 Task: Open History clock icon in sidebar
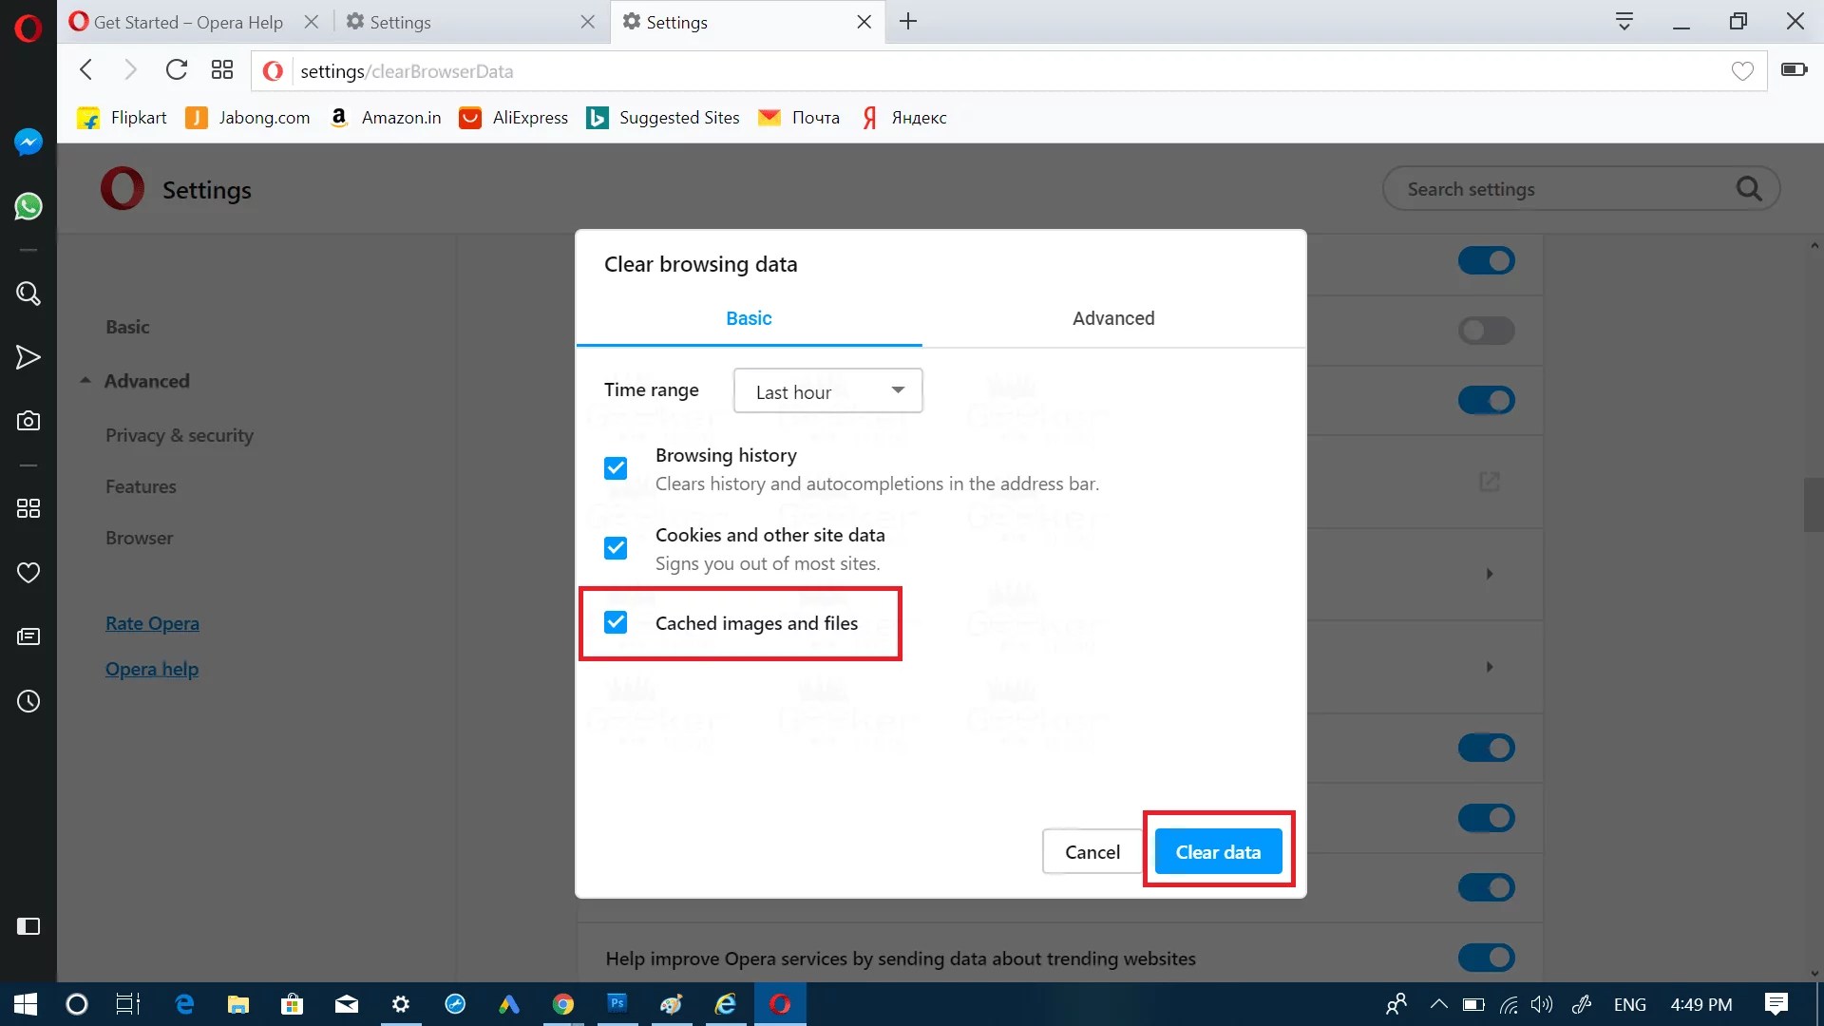(28, 701)
